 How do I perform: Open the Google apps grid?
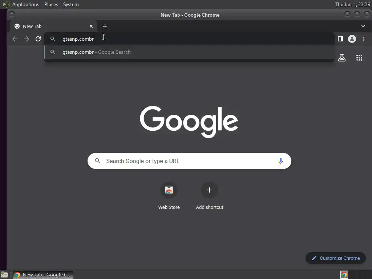(359, 58)
